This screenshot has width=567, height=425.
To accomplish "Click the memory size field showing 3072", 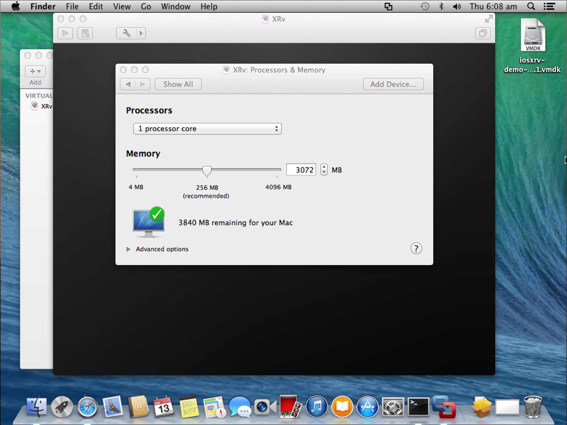I will pos(301,170).
